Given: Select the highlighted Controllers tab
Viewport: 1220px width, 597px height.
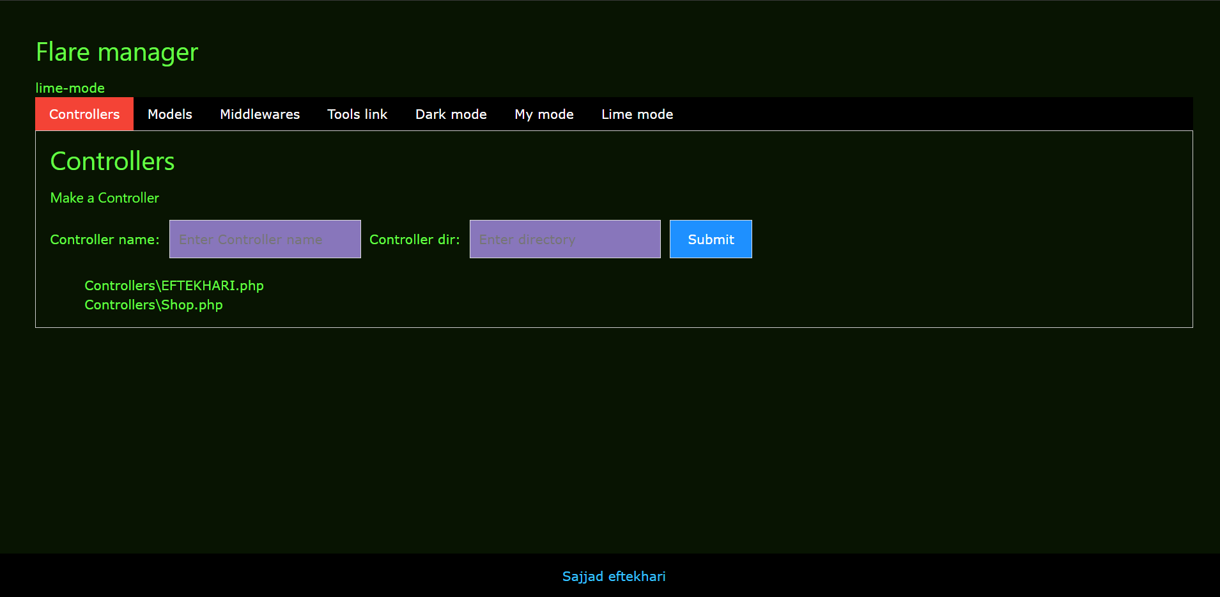Looking at the screenshot, I should pos(84,114).
